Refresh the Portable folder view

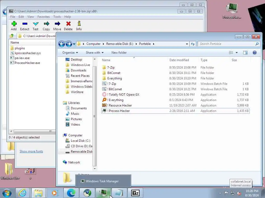[193, 44]
